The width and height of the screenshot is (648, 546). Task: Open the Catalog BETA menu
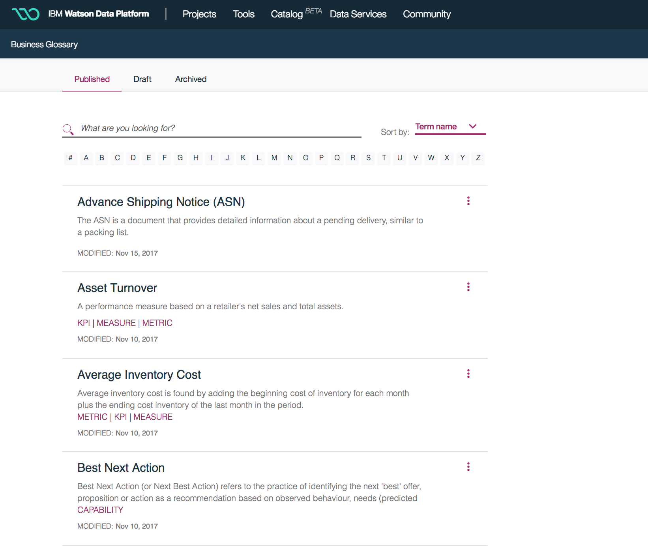287,14
